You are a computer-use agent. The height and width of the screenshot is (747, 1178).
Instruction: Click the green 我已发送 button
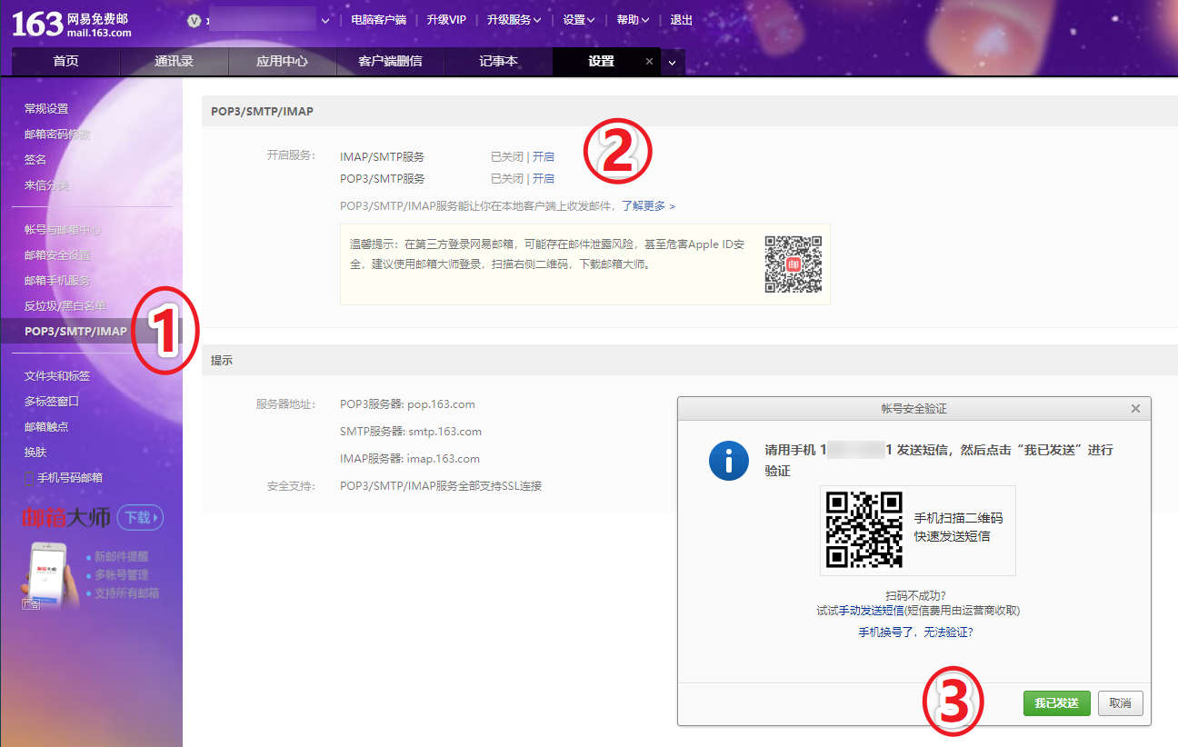pos(1057,703)
